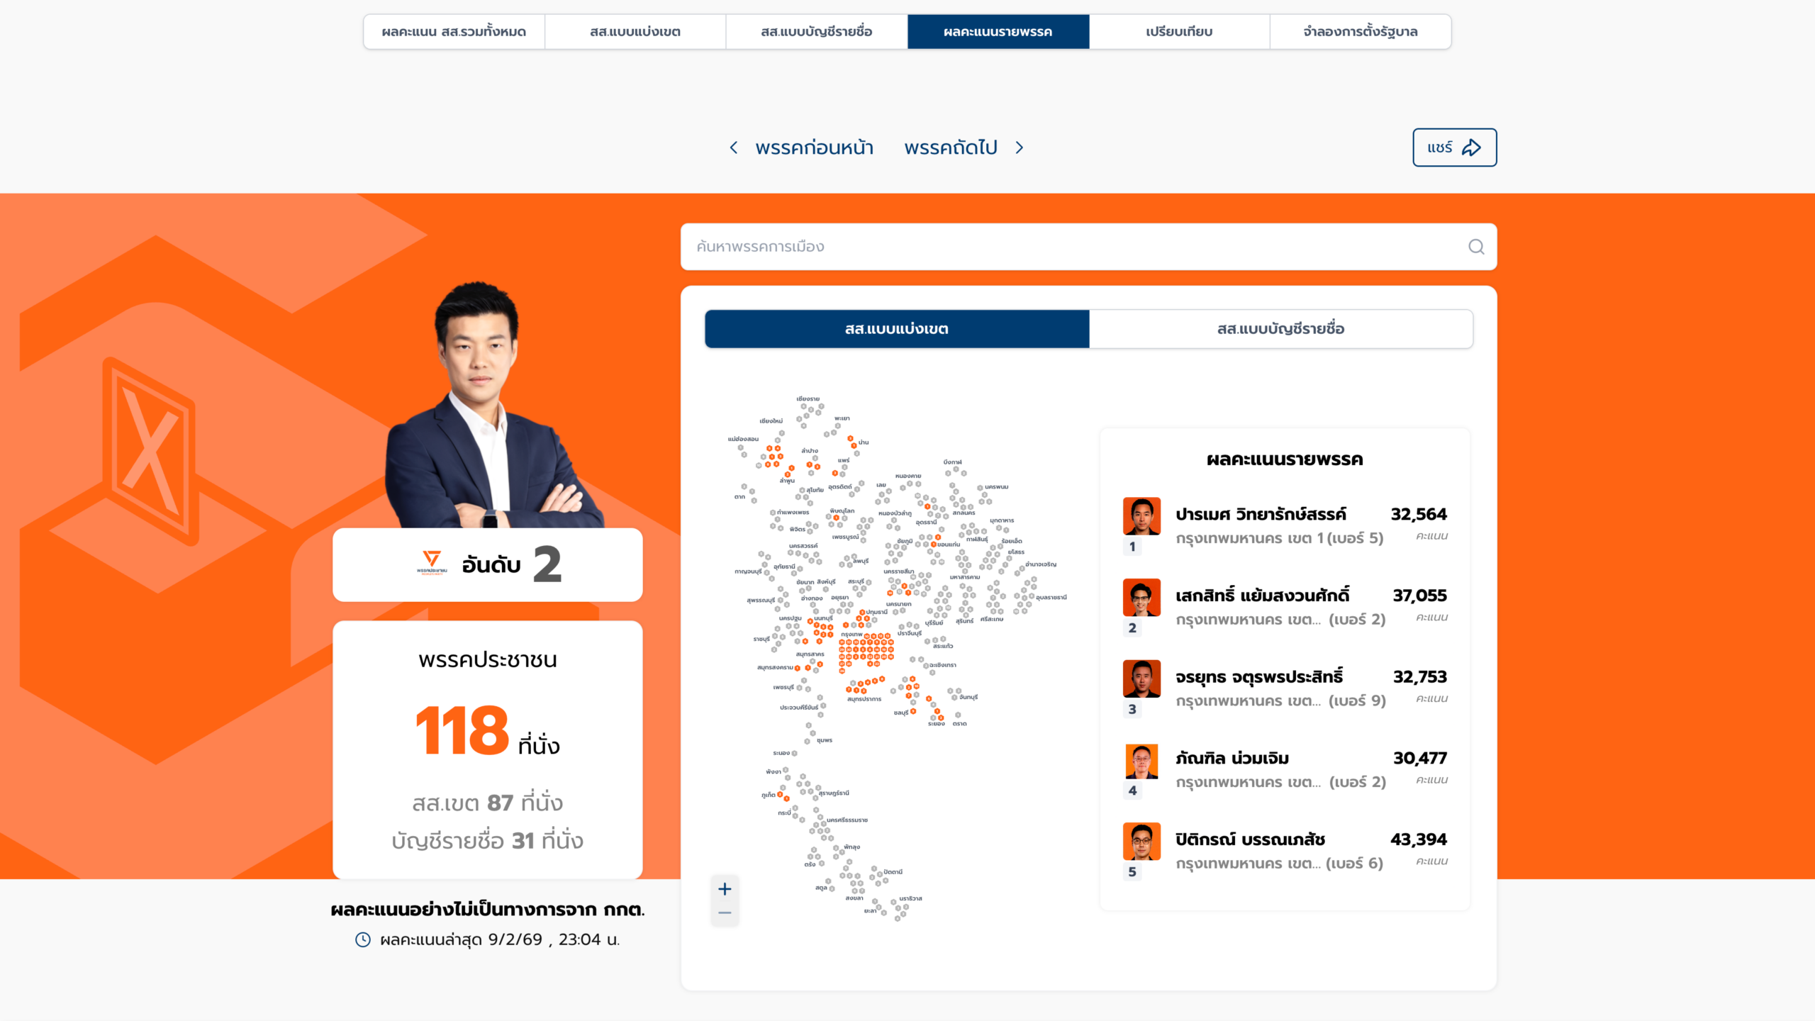1815x1021 pixels.
Task: Switch to สส.แบบแบ่งเขต toggle in panel
Action: coord(896,329)
